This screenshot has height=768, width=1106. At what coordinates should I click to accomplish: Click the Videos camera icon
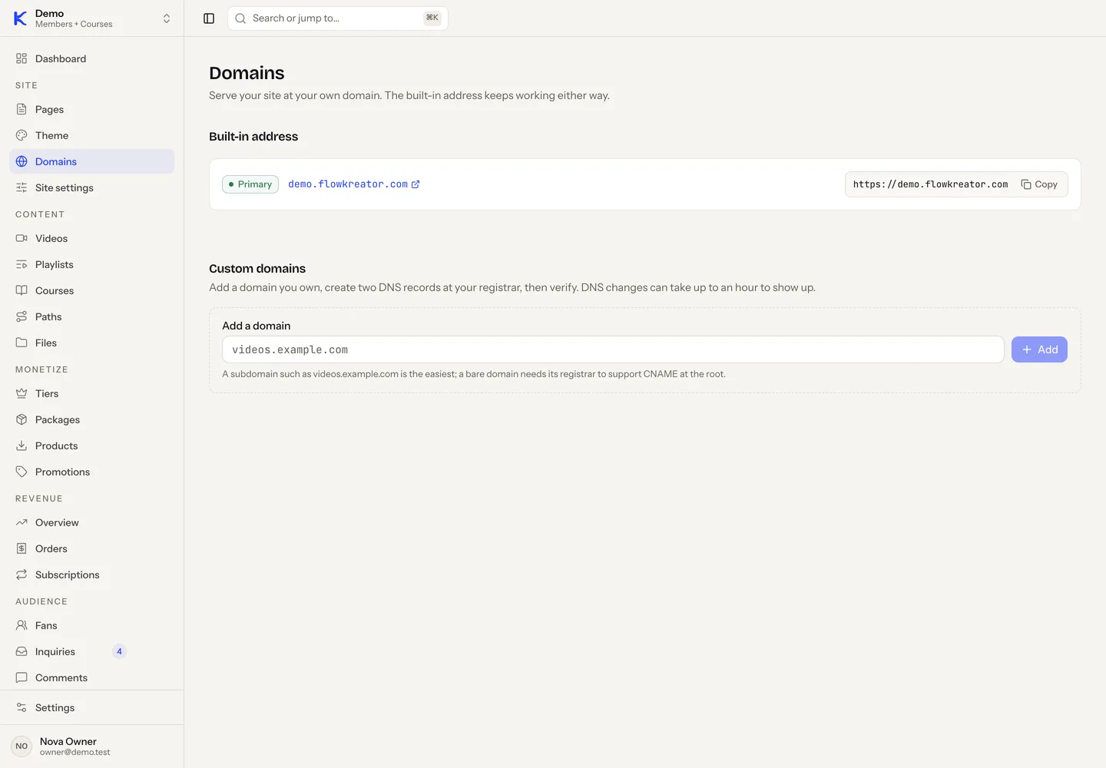coord(22,238)
